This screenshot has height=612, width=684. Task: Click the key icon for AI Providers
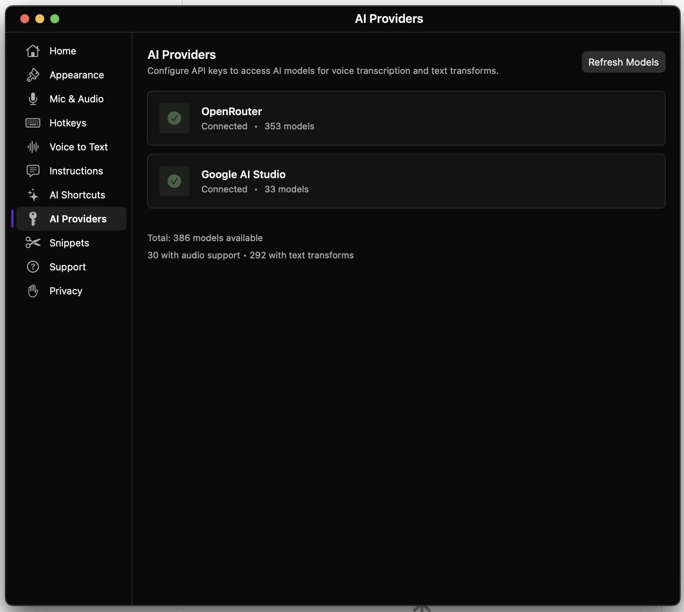click(x=33, y=219)
